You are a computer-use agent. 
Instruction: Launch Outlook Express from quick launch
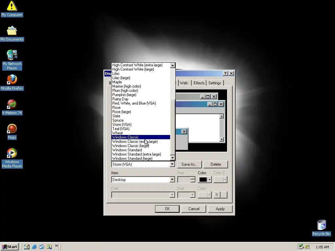(42, 247)
